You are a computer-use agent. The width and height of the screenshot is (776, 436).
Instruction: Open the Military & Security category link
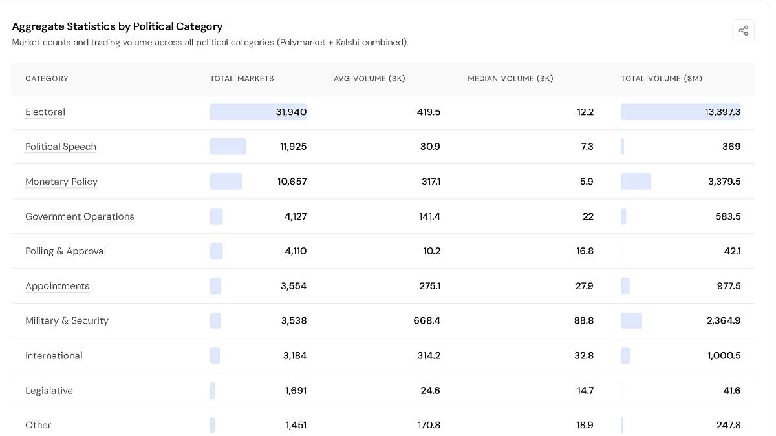67,320
